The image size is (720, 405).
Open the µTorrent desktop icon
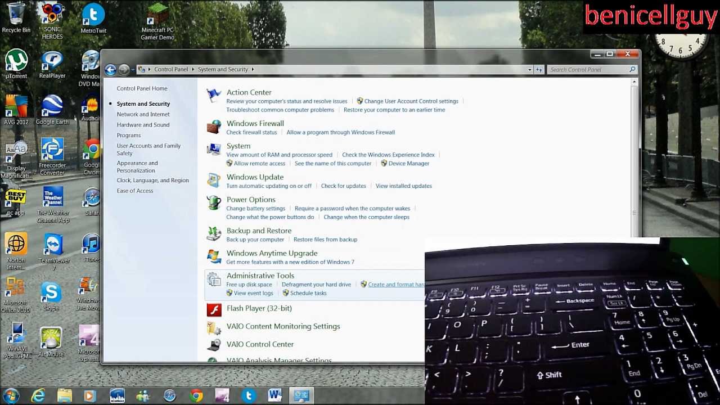[16, 64]
